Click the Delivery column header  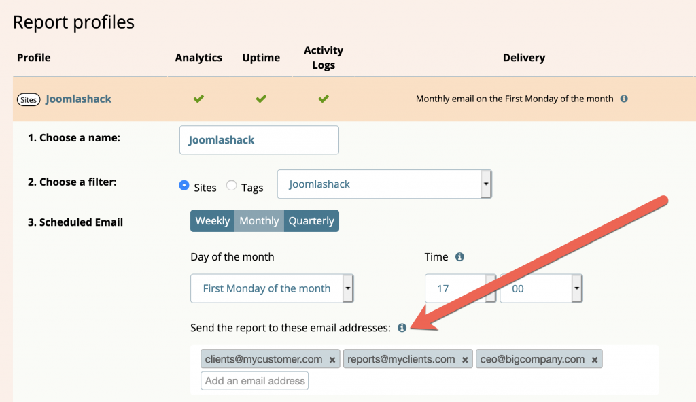524,58
